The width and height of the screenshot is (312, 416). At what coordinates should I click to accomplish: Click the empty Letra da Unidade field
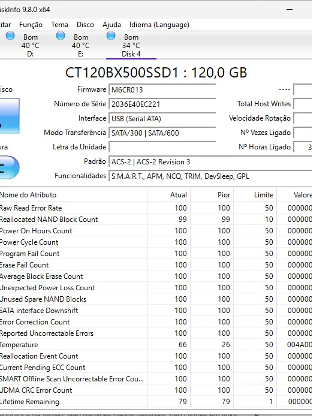(x=162, y=147)
